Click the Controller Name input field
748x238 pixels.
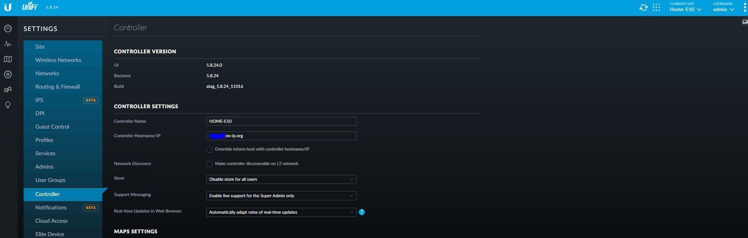pos(281,121)
